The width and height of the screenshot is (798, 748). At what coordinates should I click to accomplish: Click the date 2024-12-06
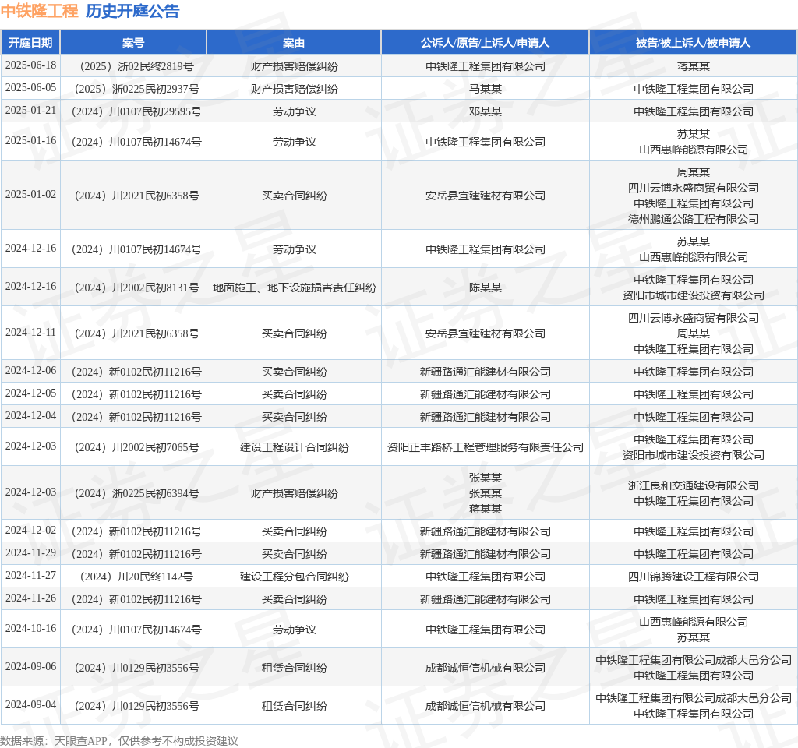pos(30,370)
